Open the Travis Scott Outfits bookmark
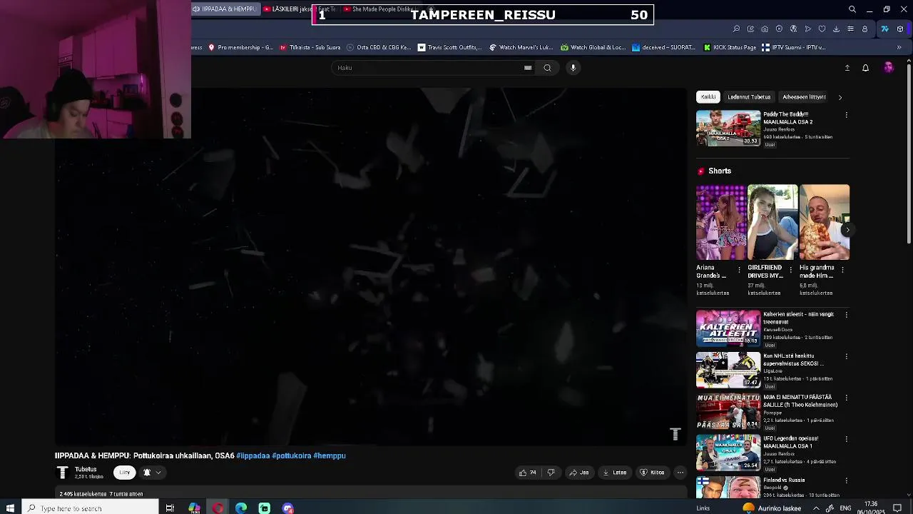The image size is (913, 514). pos(450,48)
